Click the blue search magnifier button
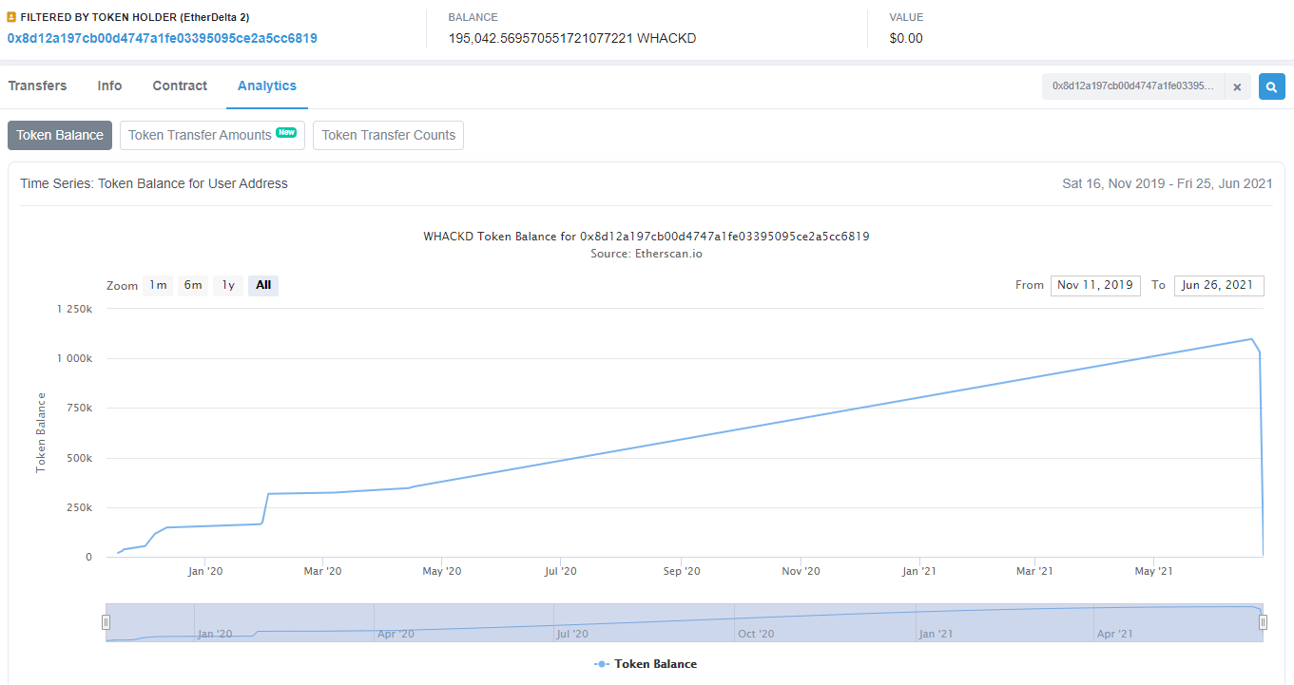Viewport: 1294px width, 685px height. pyautogui.click(x=1271, y=86)
